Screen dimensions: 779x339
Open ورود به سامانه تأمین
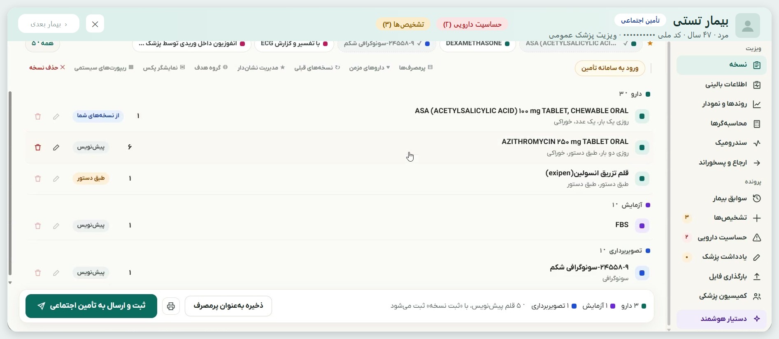pyautogui.click(x=610, y=68)
